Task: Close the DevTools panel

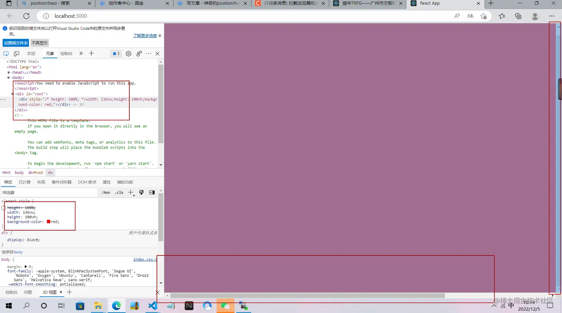Action: 158,53
